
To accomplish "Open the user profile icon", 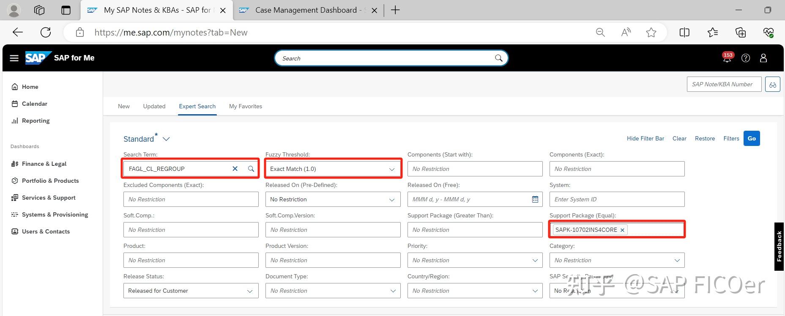I will (x=763, y=58).
